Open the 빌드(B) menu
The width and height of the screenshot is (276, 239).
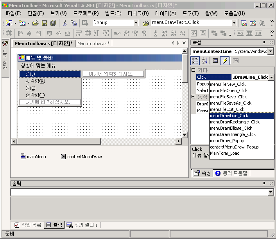113,13
